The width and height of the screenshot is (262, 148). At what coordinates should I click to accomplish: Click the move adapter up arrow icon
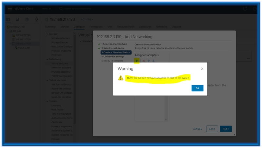point(149,61)
